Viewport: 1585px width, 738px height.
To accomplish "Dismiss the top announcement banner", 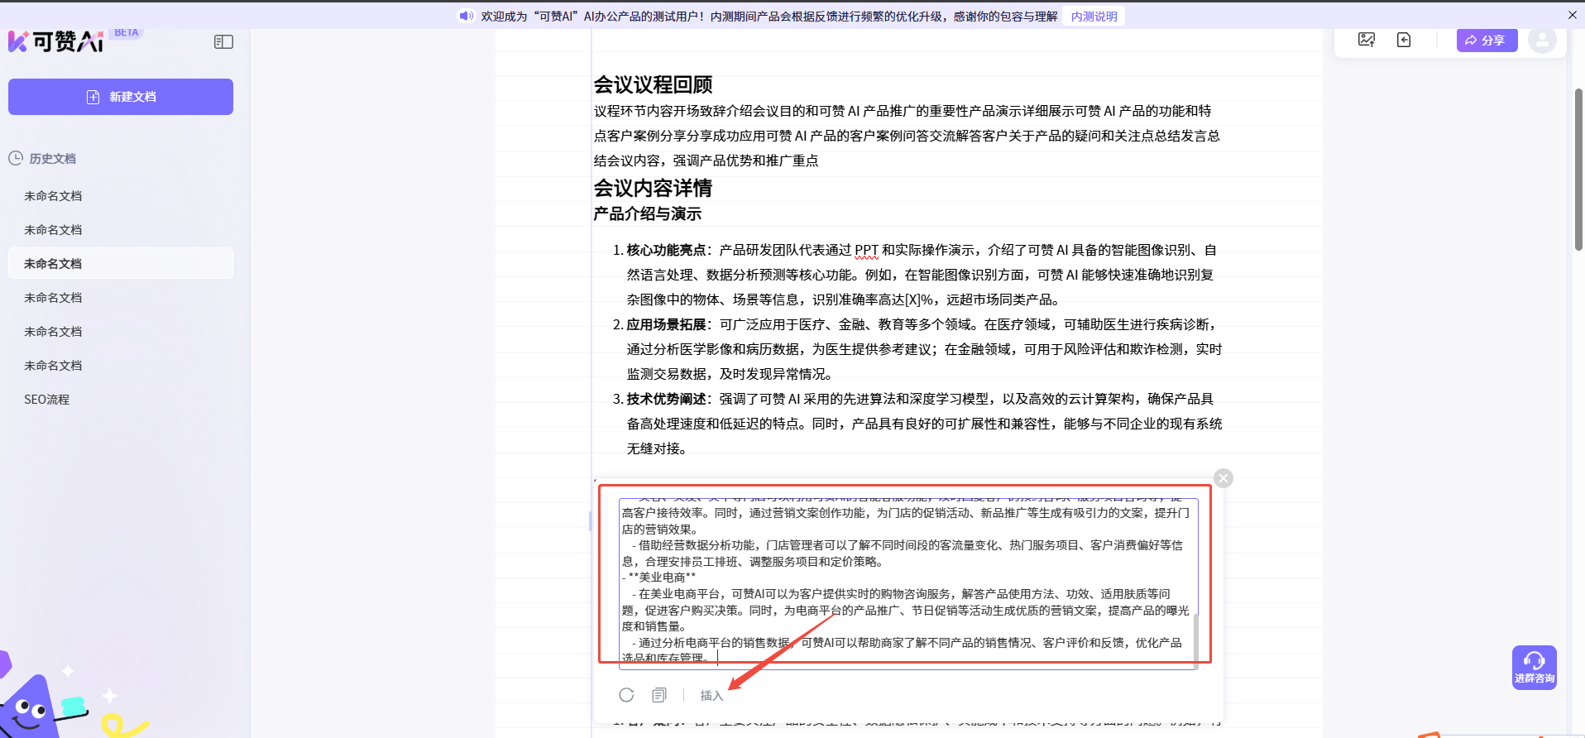I will pos(1573,15).
